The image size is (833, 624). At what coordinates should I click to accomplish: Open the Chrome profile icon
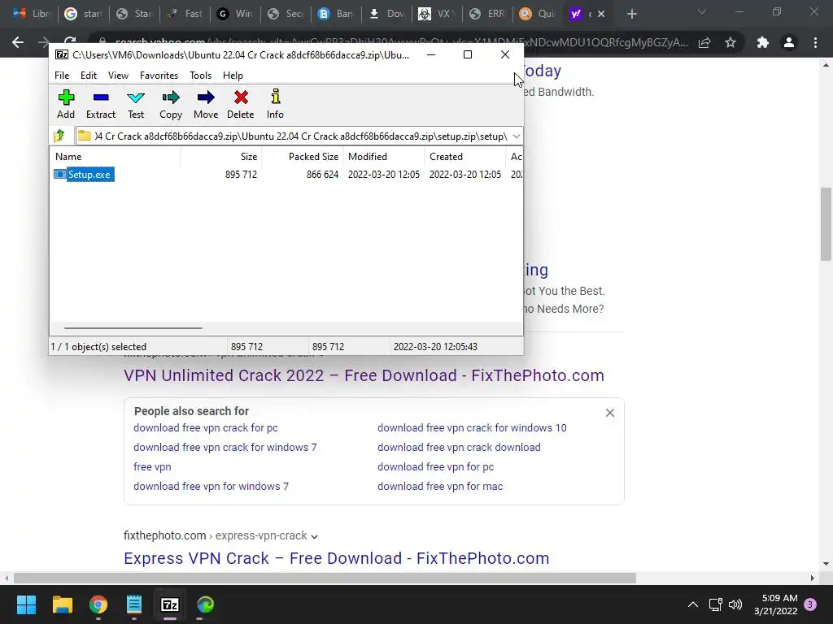[x=789, y=42]
